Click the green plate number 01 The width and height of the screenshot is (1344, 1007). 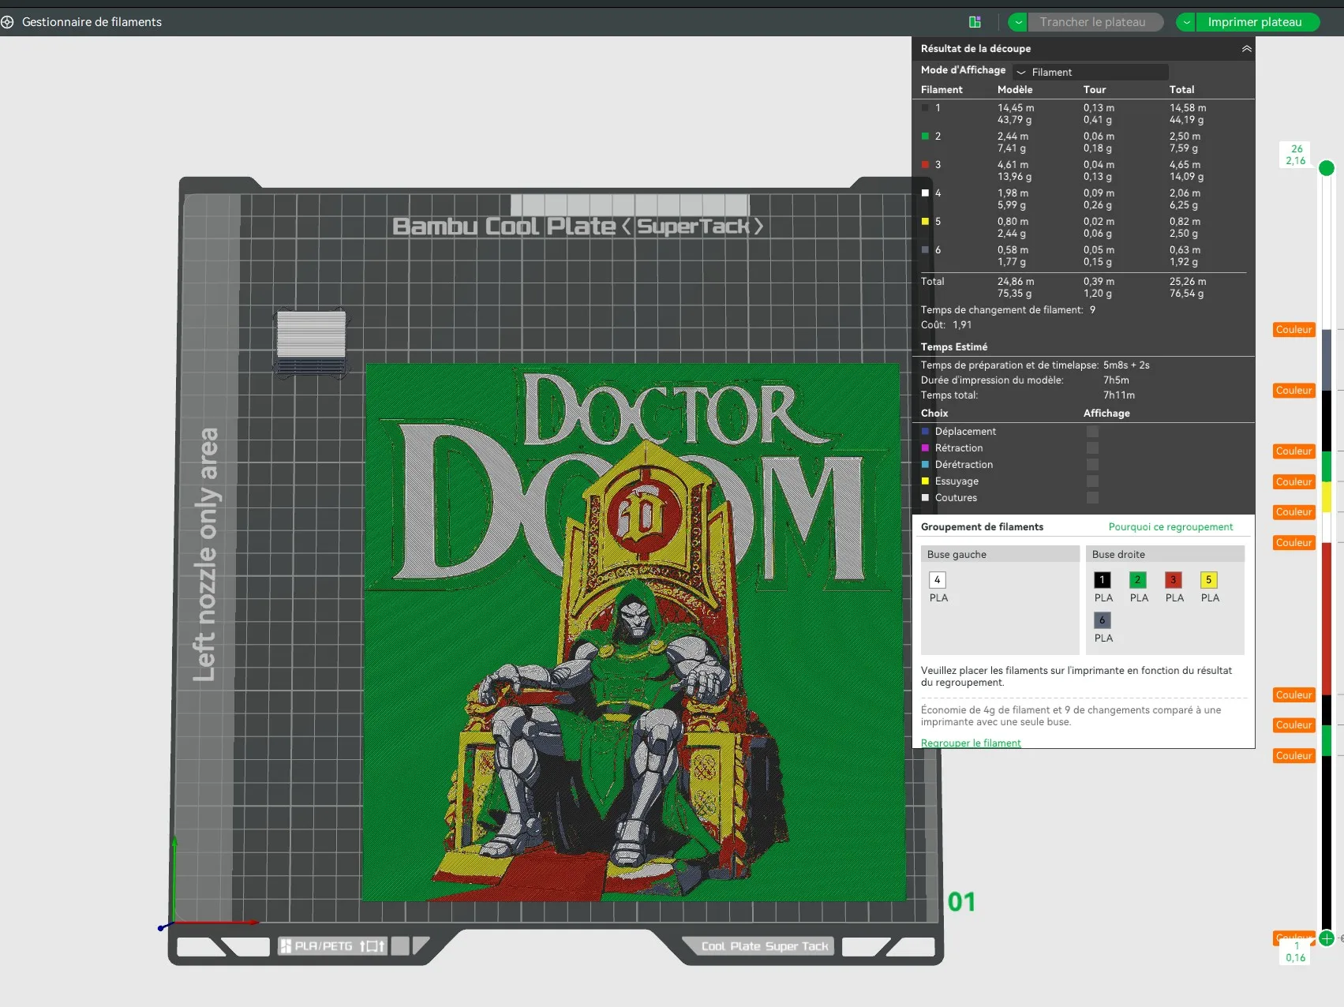point(961,902)
